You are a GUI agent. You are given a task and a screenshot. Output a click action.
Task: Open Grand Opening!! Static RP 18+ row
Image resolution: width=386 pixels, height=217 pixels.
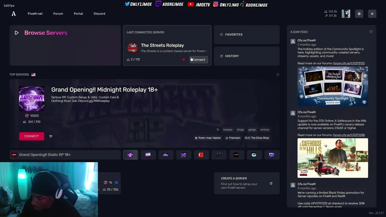65,155
